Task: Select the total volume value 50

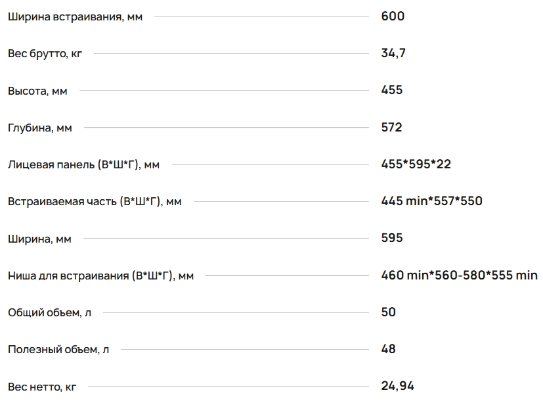Action: pyautogui.click(x=389, y=312)
